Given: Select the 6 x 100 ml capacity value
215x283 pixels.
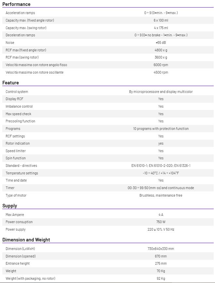Looking at the screenshot, I should pos(161,20).
